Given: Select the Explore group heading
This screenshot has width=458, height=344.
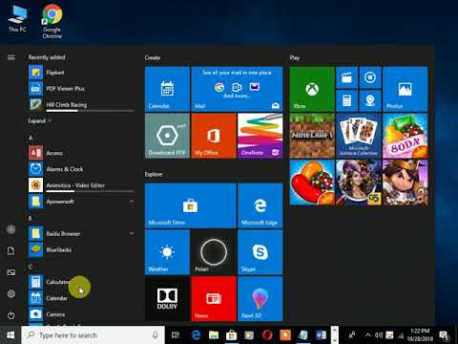Looking at the screenshot, I should click(x=154, y=174).
